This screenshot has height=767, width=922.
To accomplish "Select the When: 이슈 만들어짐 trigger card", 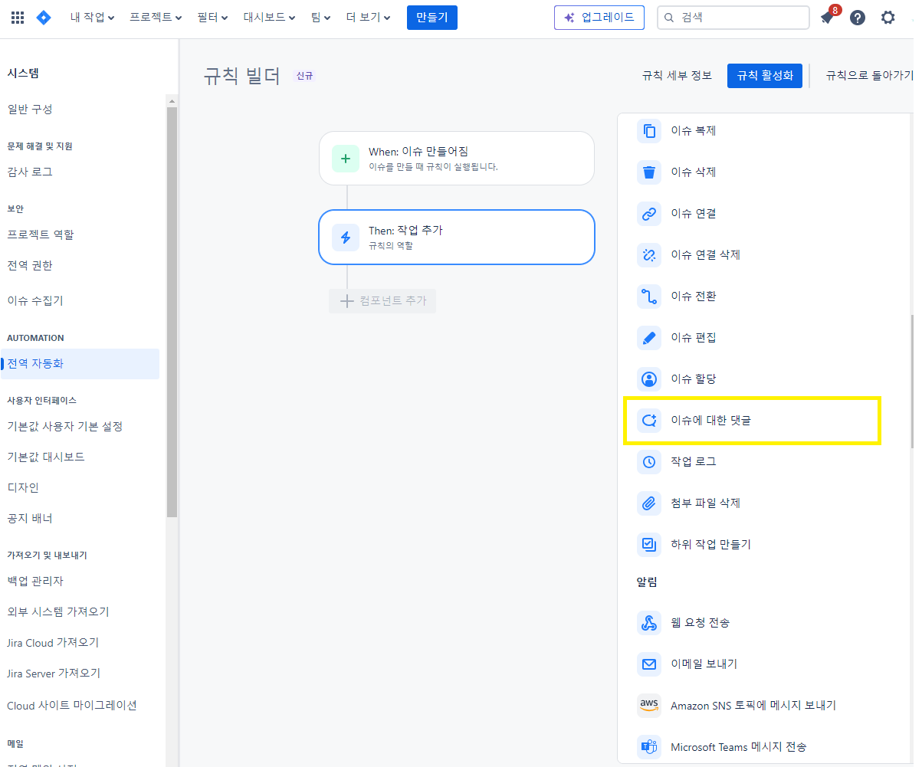I will (x=457, y=159).
